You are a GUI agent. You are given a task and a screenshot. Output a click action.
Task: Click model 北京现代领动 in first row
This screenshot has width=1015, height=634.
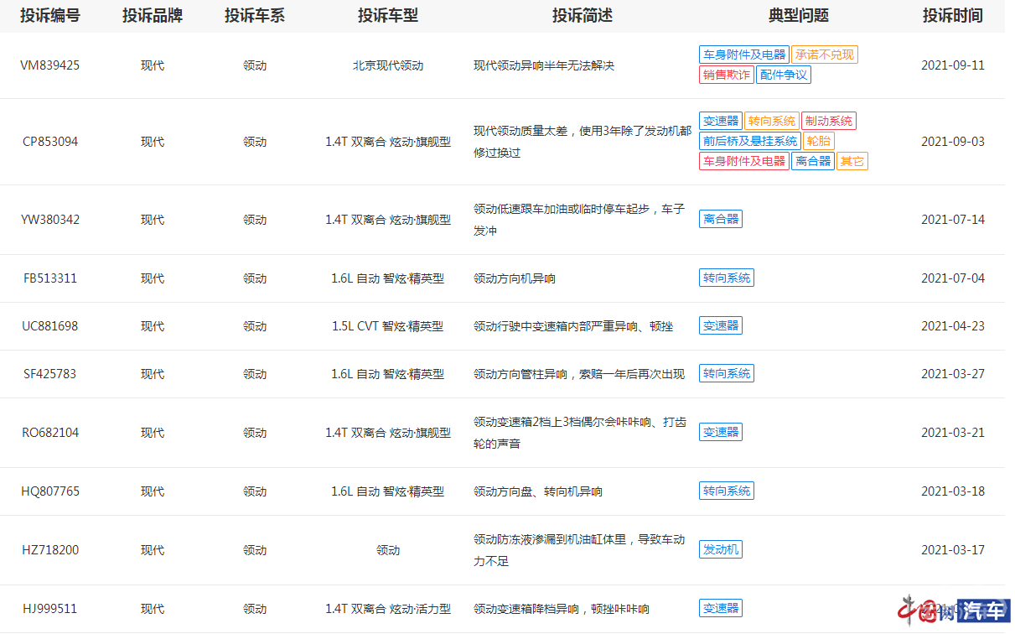(388, 65)
